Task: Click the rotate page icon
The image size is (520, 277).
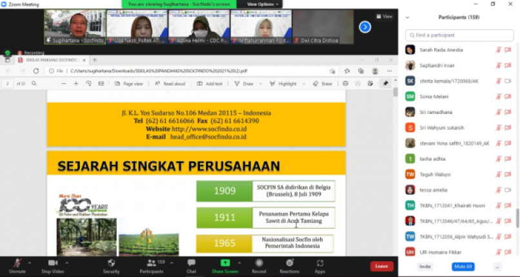Action: 88,84
